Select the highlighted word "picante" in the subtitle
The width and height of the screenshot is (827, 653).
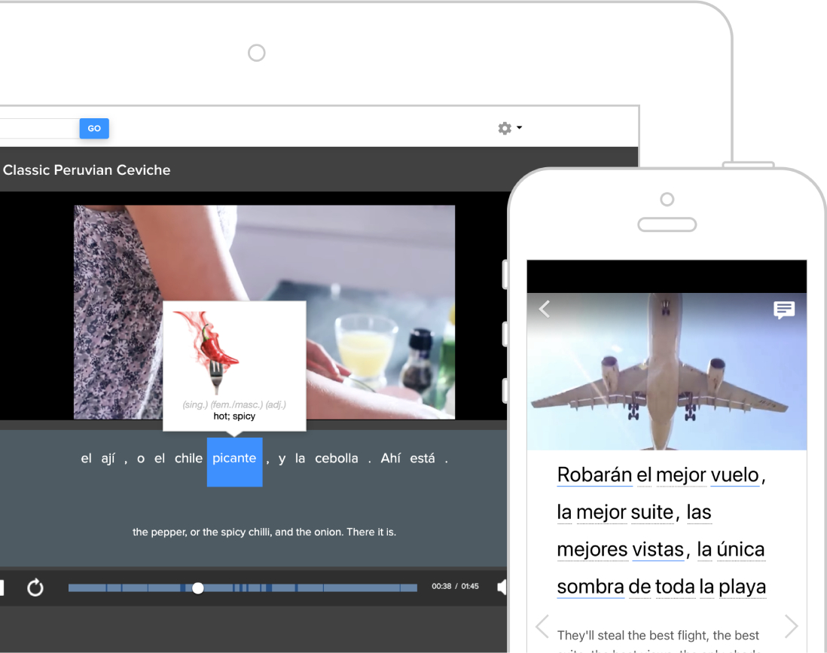point(234,459)
